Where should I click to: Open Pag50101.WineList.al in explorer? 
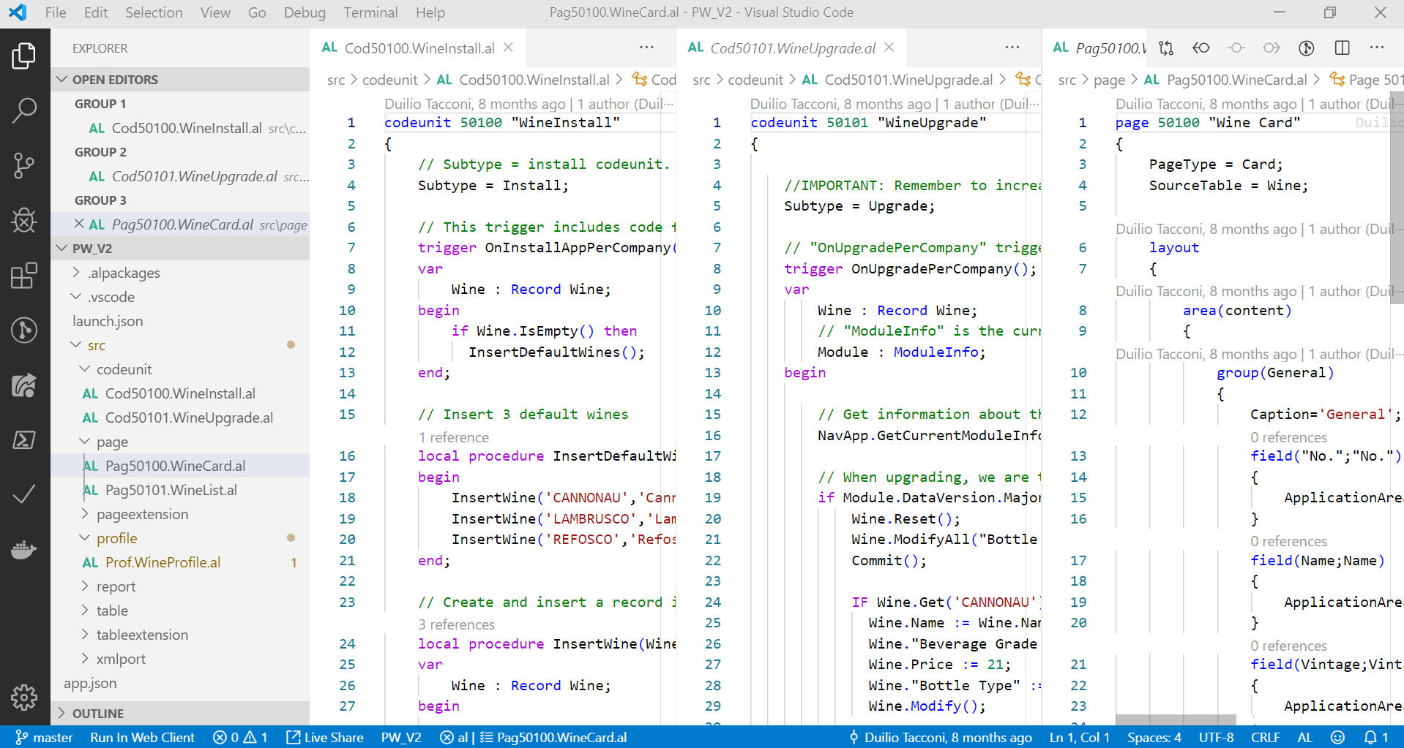(180, 490)
